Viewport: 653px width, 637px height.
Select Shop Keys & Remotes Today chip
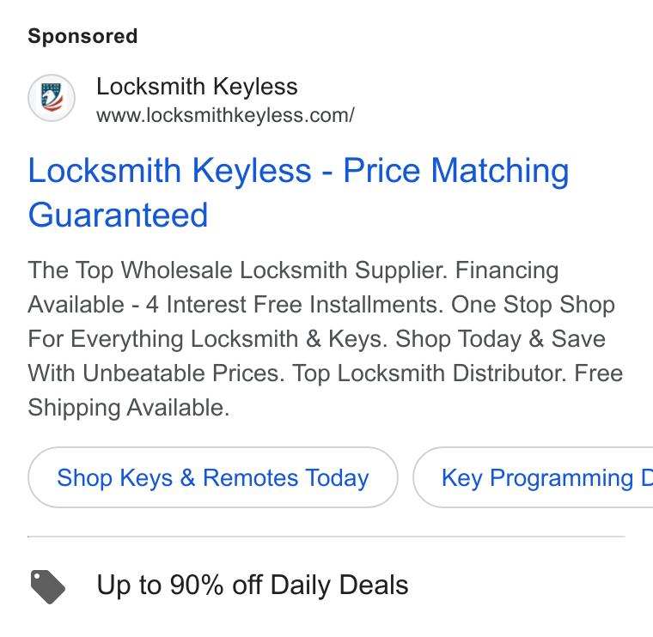pyautogui.click(x=213, y=477)
